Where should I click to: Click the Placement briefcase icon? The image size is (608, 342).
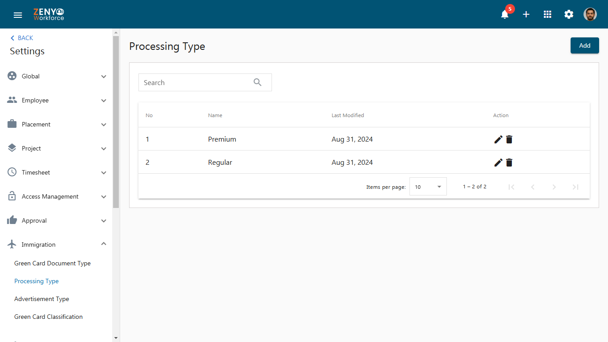tap(12, 124)
